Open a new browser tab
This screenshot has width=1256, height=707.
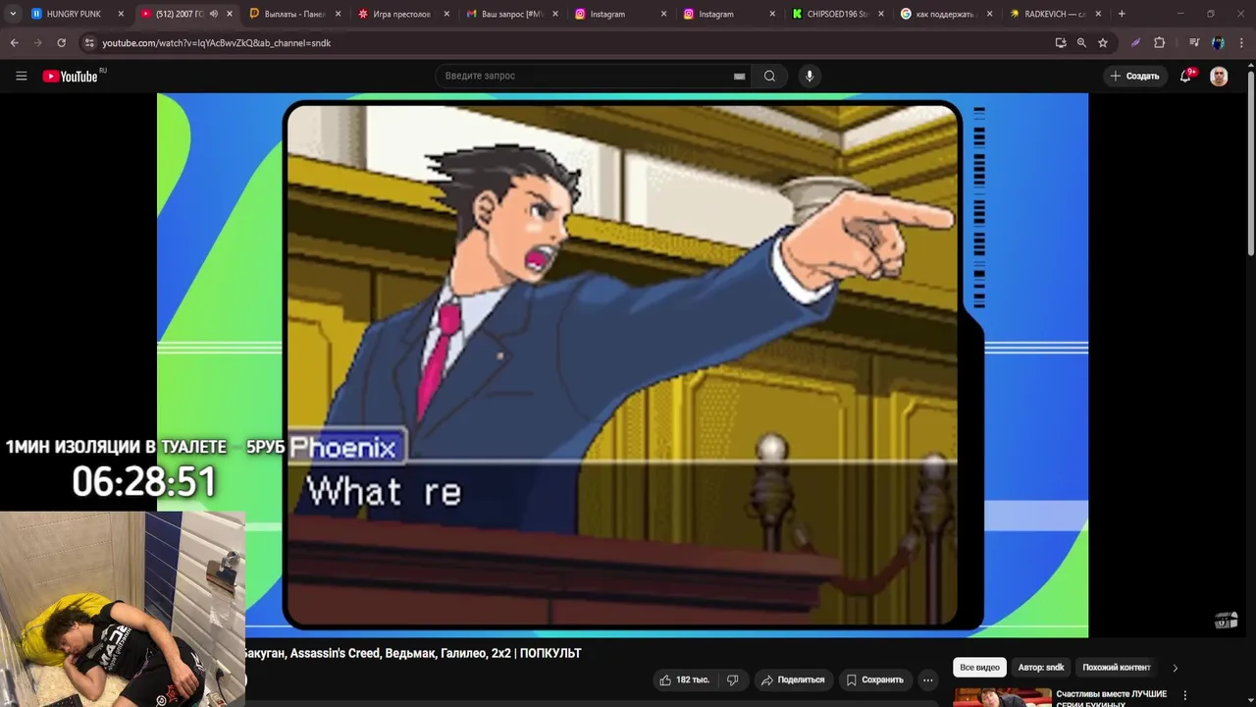(x=1122, y=14)
